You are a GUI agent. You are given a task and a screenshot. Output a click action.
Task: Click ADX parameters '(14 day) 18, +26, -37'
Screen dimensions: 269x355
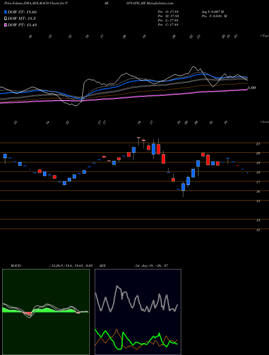tap(151, 266)
